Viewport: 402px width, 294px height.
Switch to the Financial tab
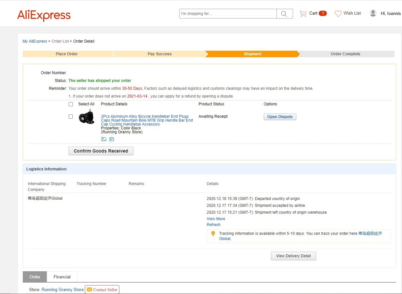[62, 277]
